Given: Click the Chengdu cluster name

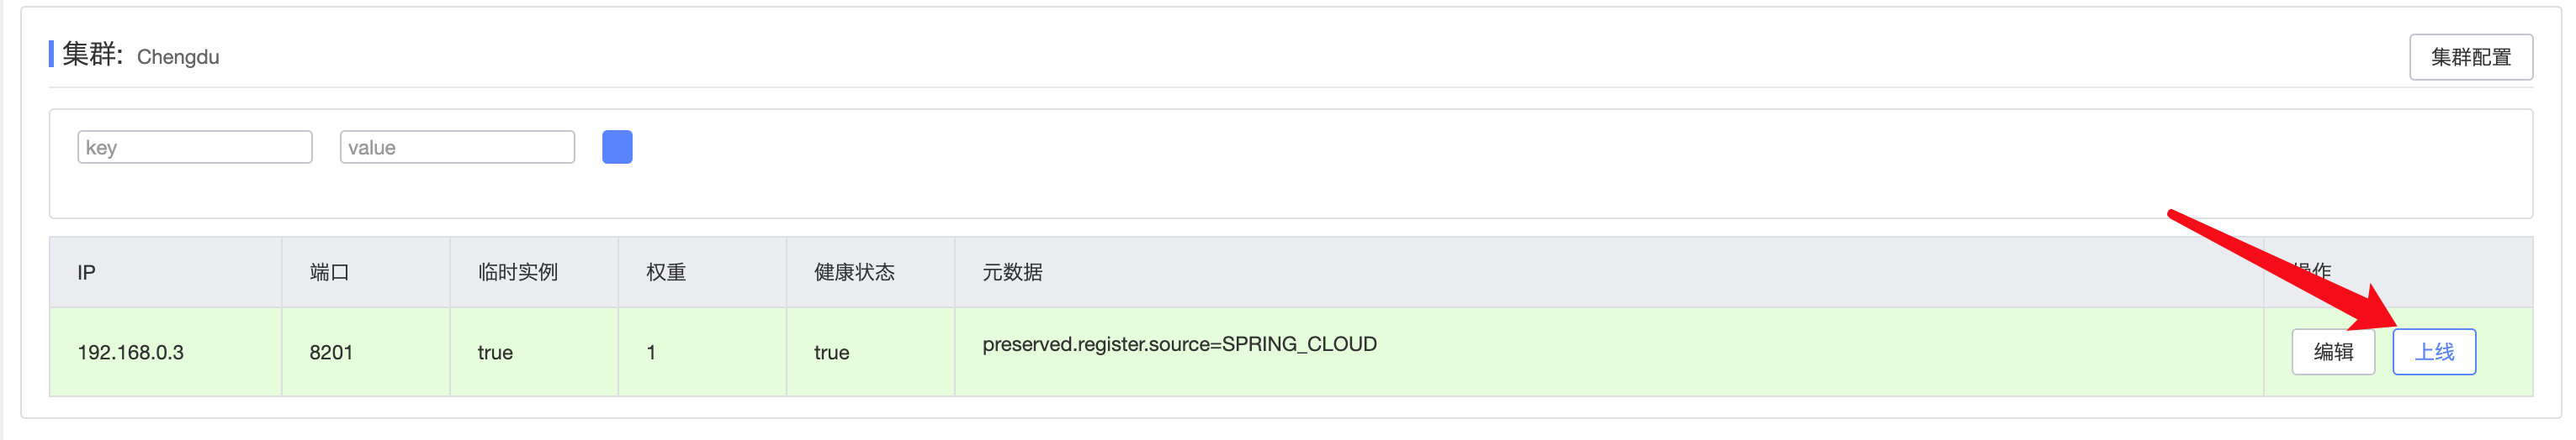Looking at the screenshot, I should (178, 57).
